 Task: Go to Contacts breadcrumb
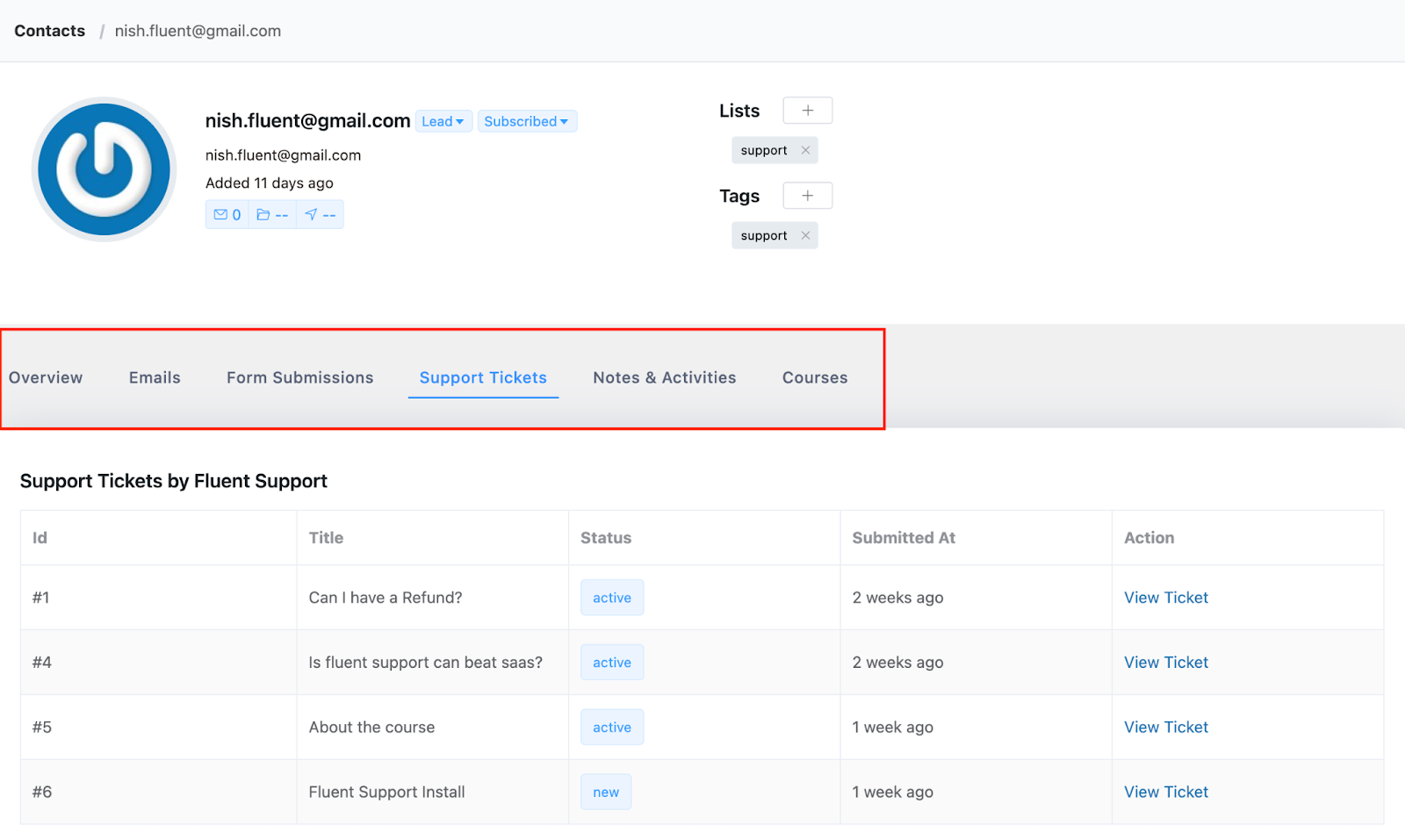(x=50, y=31)
